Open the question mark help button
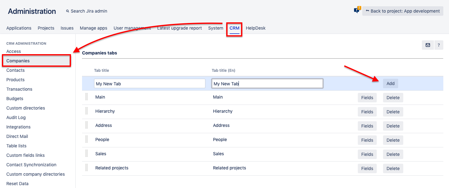The width and height of the screenshot is (449, 188). 439,45
